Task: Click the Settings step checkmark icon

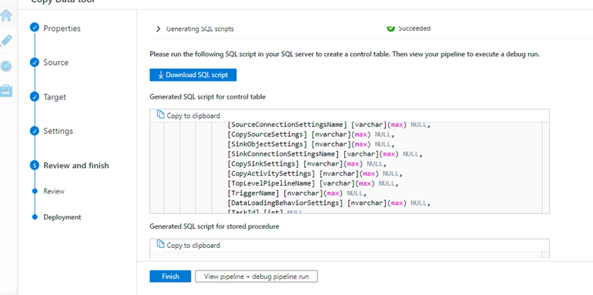Action: [x=35, y=131]
